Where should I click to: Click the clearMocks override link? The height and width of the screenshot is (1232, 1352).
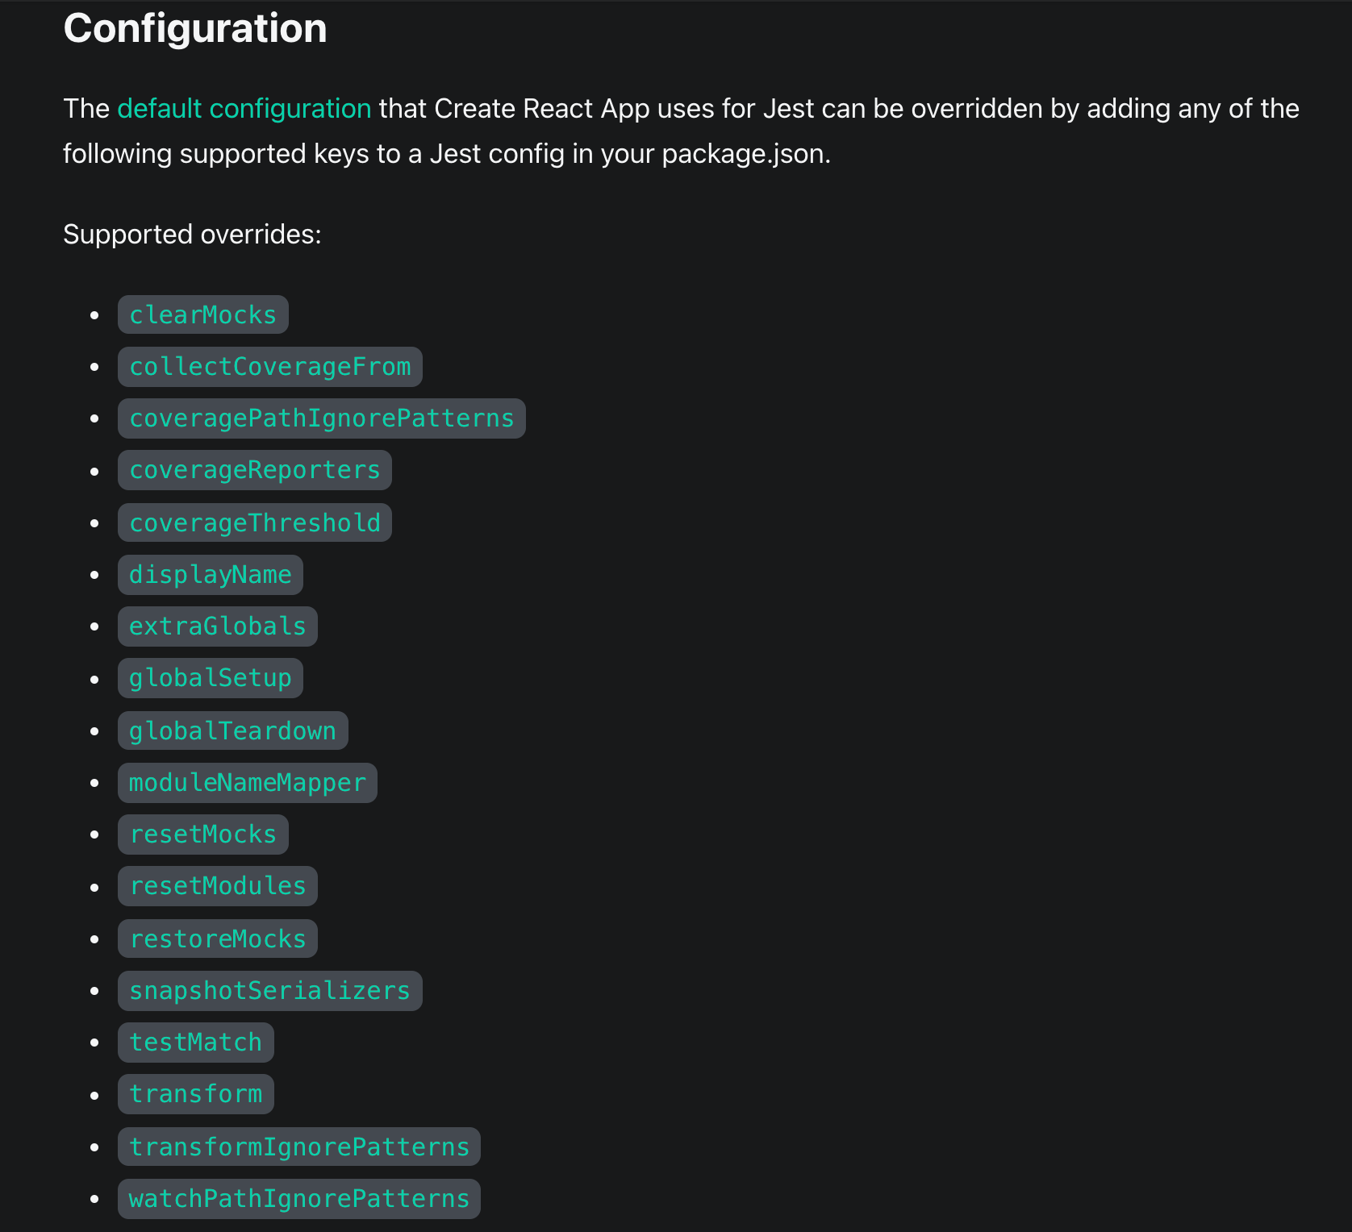[x=203, y=314]
